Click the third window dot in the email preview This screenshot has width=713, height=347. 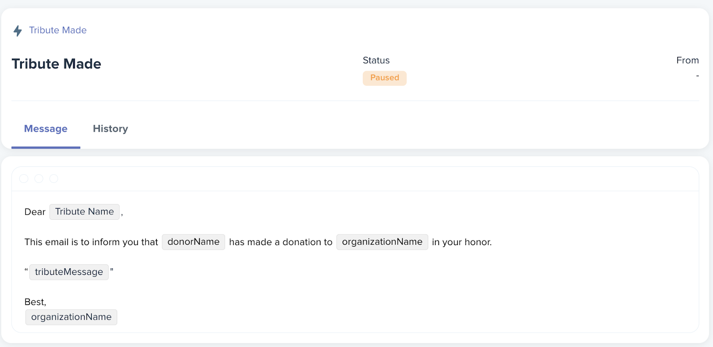coord(54,178)
